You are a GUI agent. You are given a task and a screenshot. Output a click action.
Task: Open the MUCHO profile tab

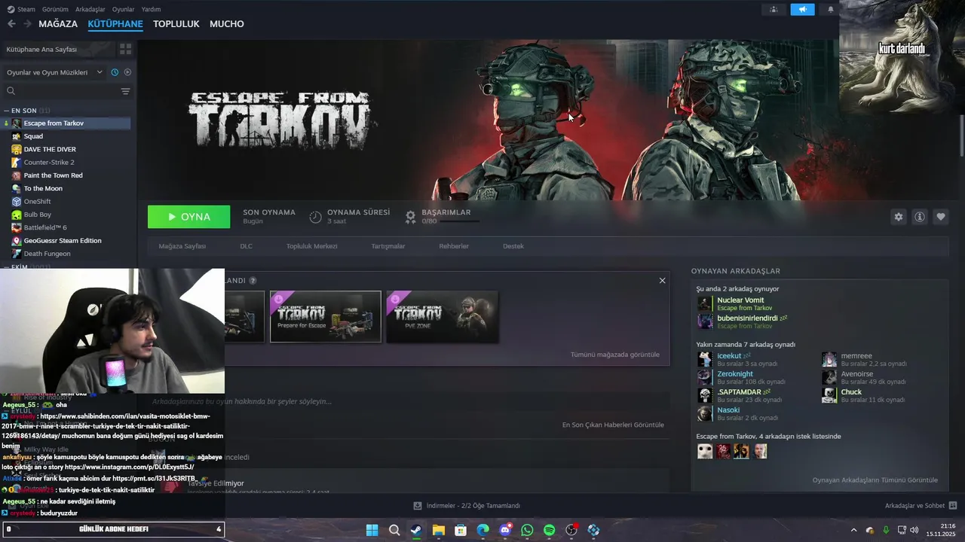point(227,24)
